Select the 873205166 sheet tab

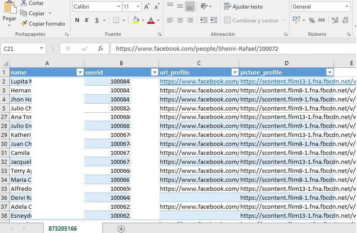(63, 229)
